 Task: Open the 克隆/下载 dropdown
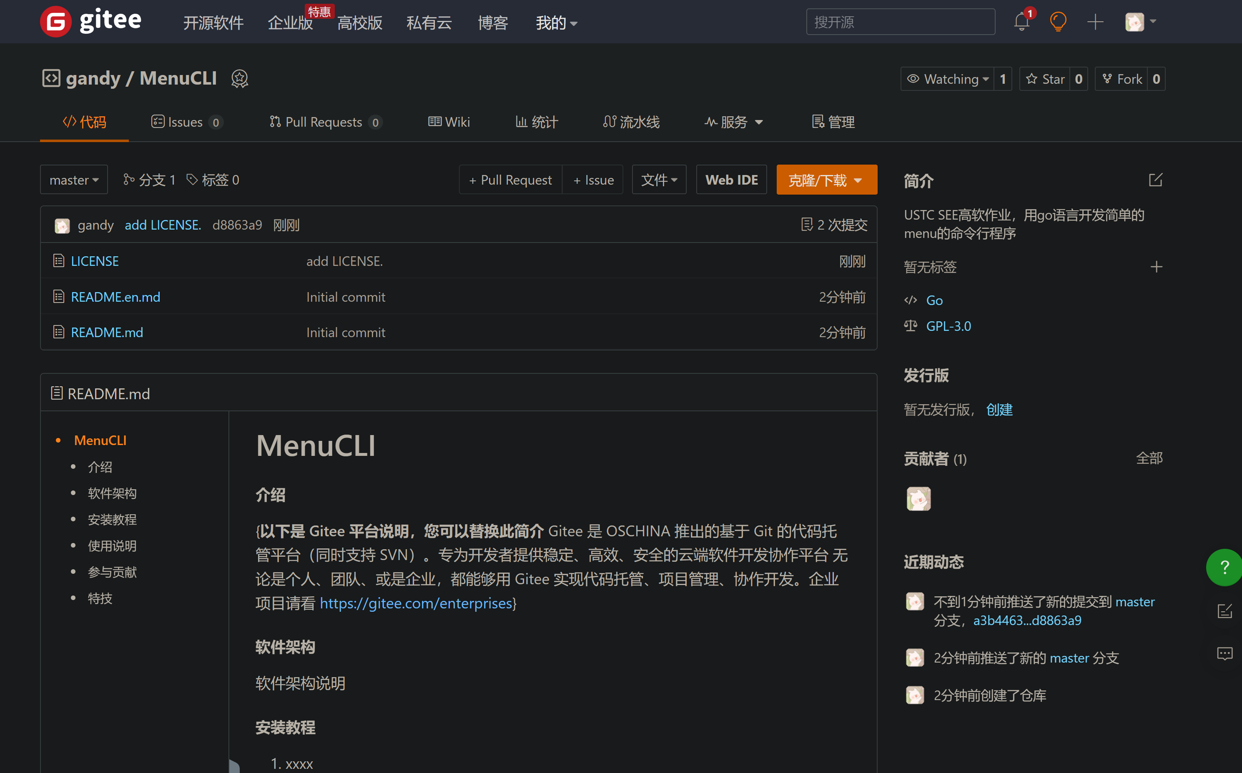[x=826, y=180]
